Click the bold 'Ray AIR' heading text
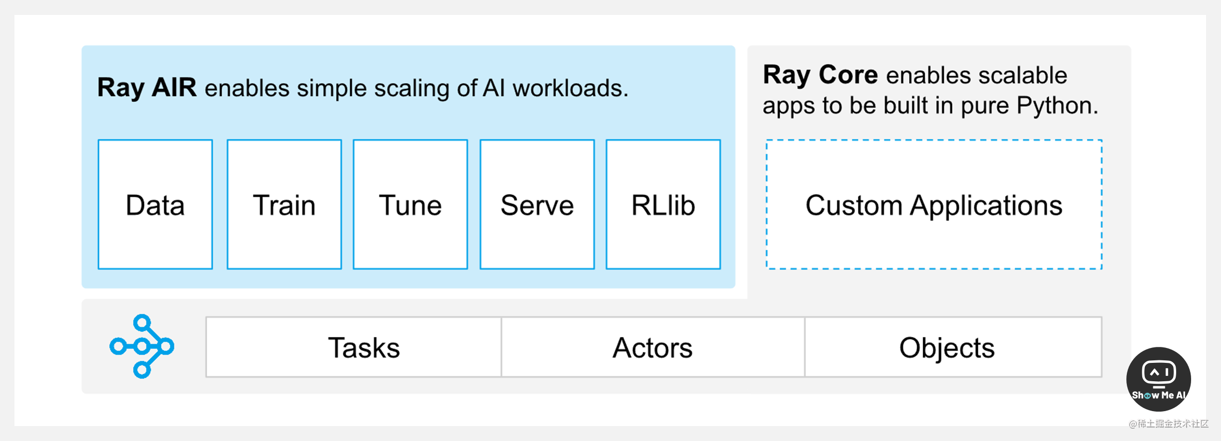 (147, 88)
